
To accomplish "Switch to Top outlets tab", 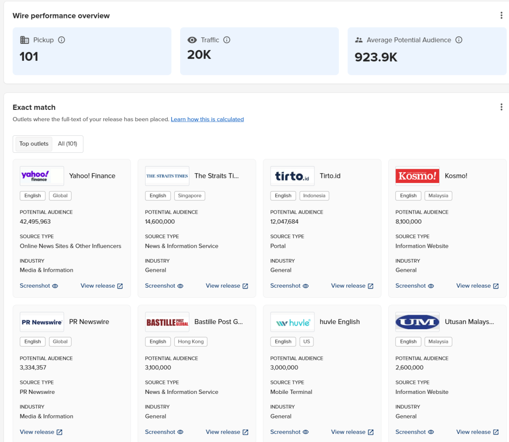I will [34, 144].
